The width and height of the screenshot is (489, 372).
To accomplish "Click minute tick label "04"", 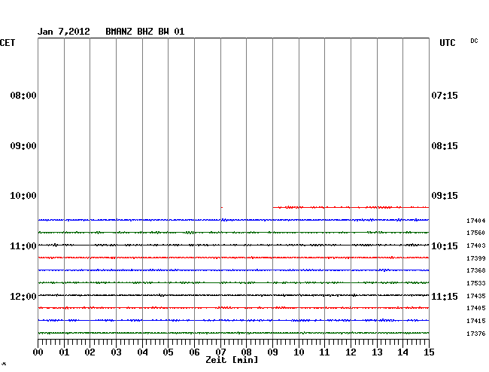I will [x=142, y=352].
